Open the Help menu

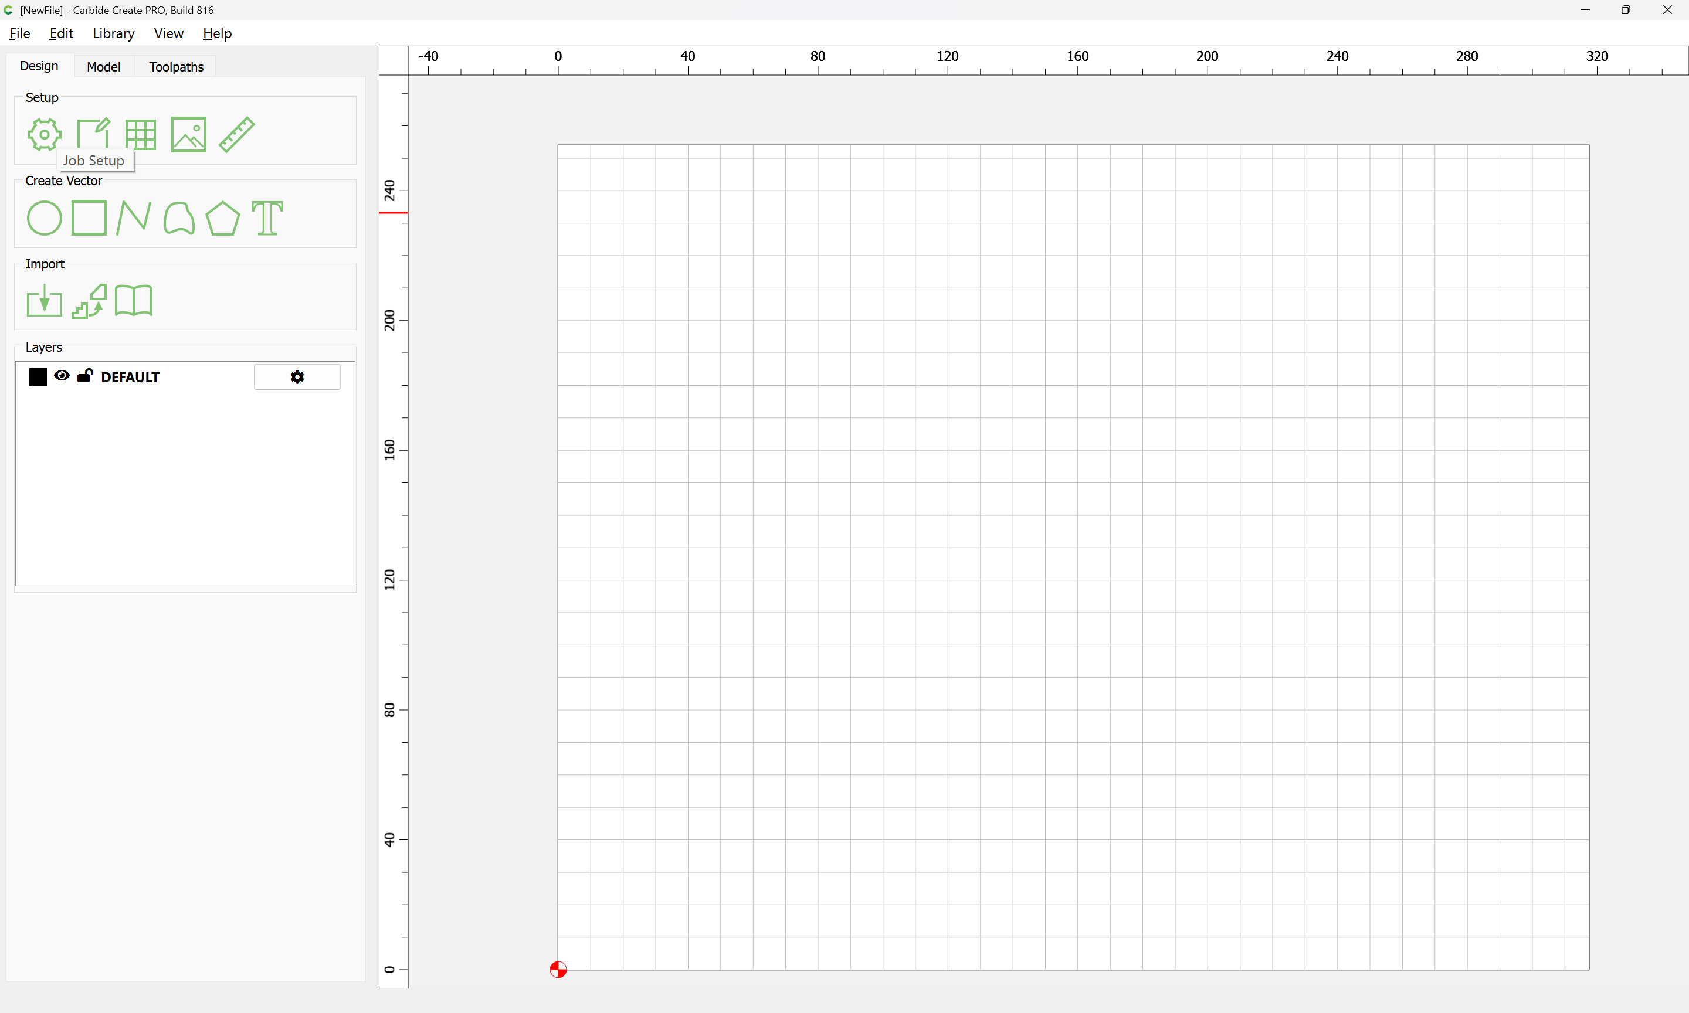pyautogui.click(x=217, y=33)
